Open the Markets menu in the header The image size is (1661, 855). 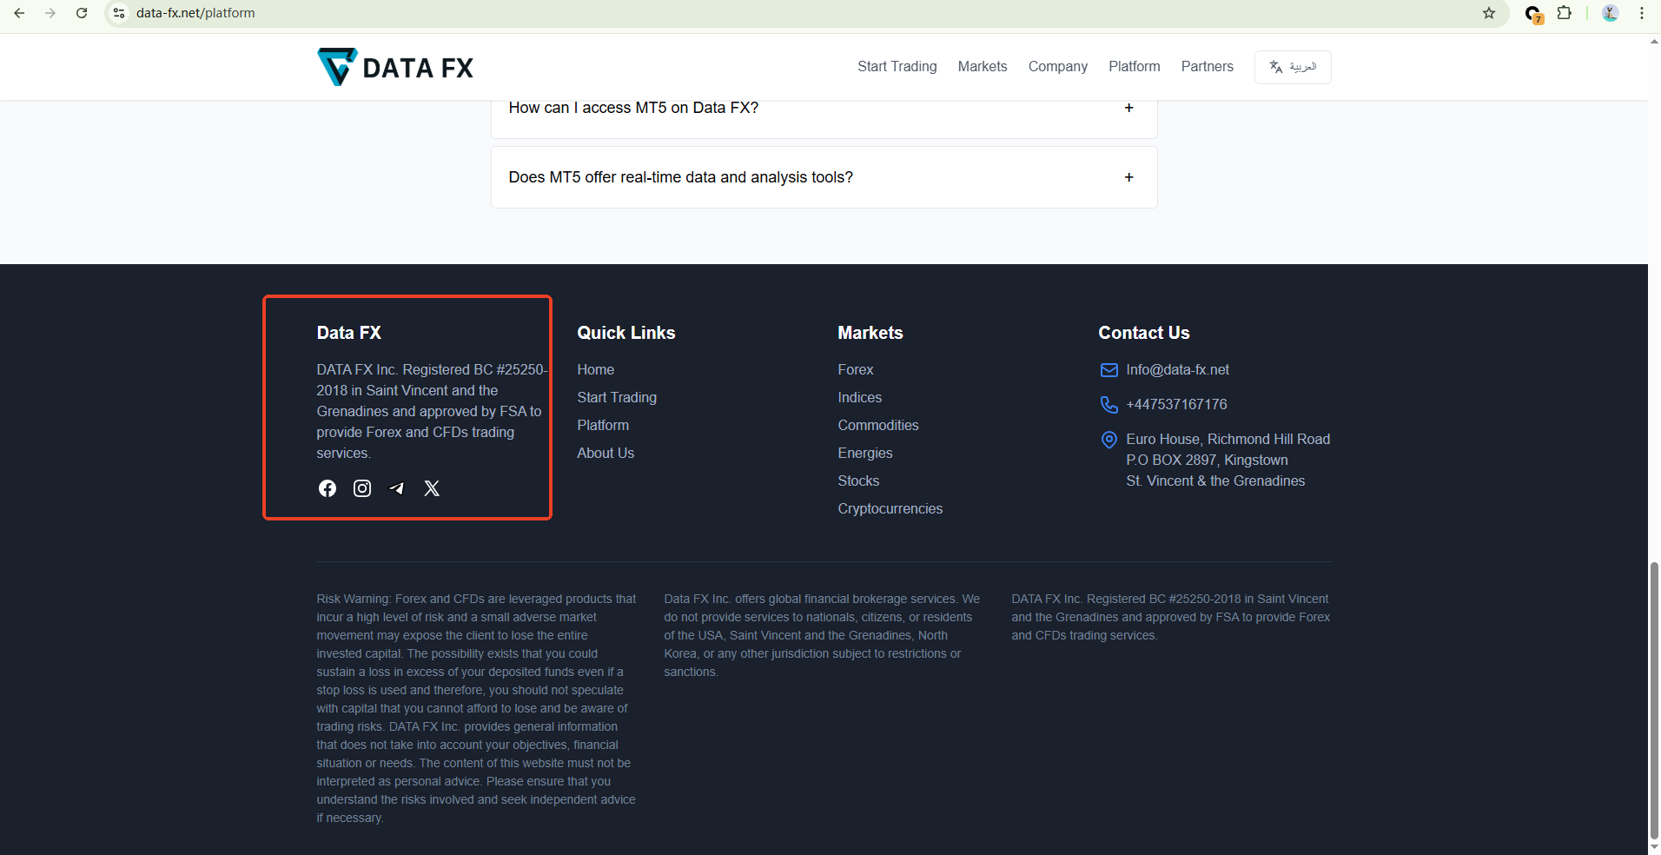[x=983, y=67]
